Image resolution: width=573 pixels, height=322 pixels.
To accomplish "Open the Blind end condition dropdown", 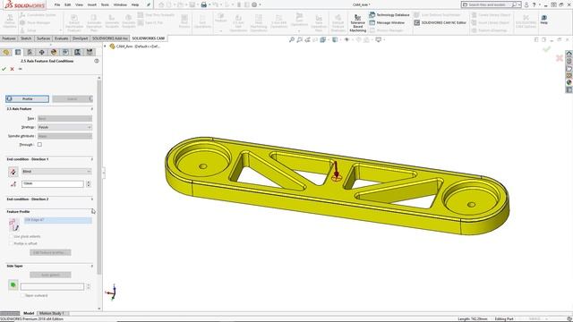I will (x=56, y=171).
